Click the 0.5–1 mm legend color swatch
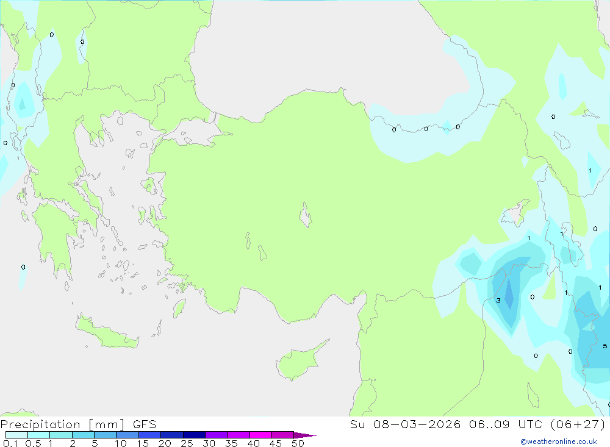The width and height of the screenshot is (610, 447). pyautogui.click(x=38, y=435)
